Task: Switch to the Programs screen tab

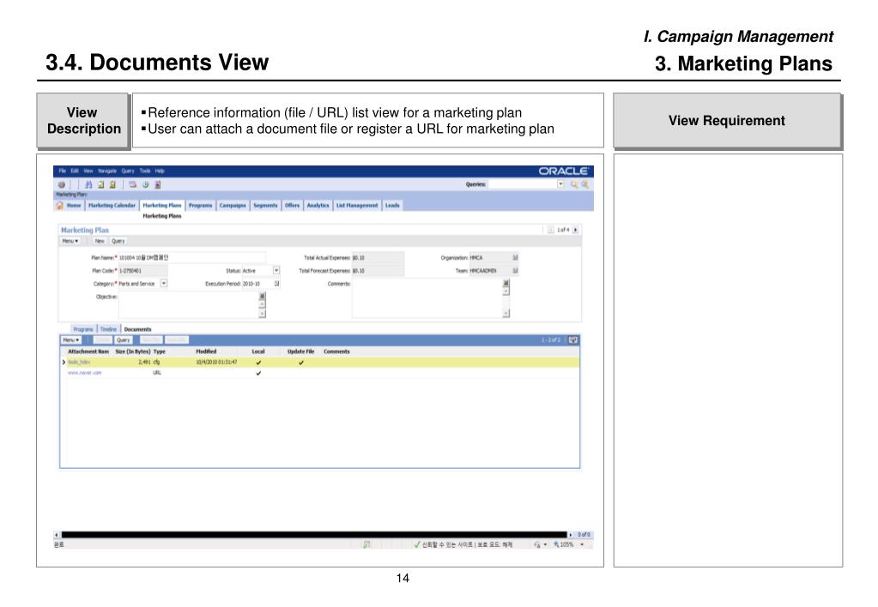Action: pyautogui.click(x=201, y=206)
